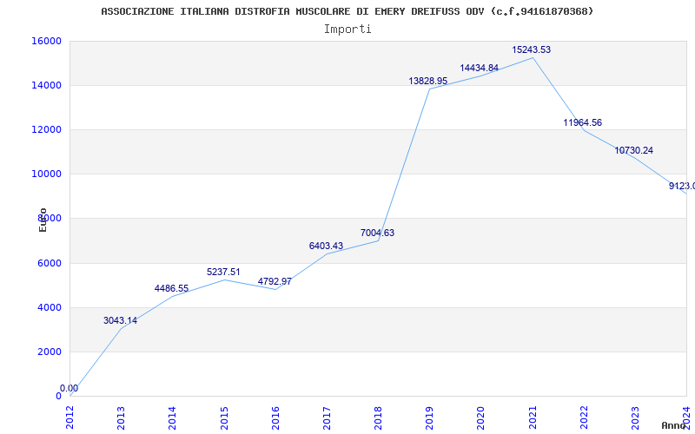Select the 14434.84 data label
The width and height of the screenshot is (695, 434).
pyautogui.click(x=480, y=69)
